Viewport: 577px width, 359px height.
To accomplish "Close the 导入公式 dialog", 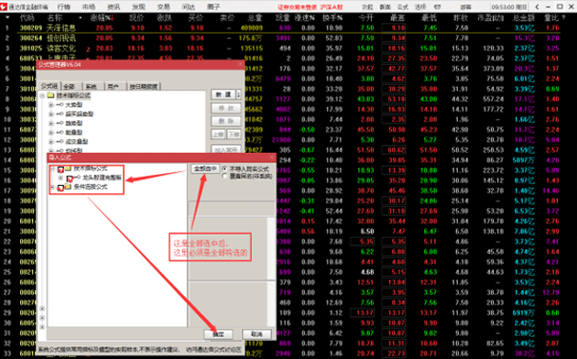I will click(x=272, y=158).
